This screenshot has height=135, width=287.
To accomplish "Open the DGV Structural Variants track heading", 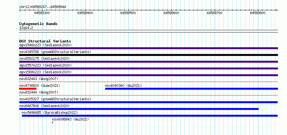I will click(45, 41).
